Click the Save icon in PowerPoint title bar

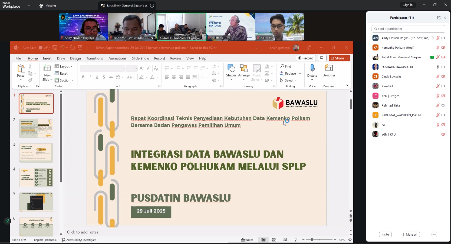tap(55, 48)
